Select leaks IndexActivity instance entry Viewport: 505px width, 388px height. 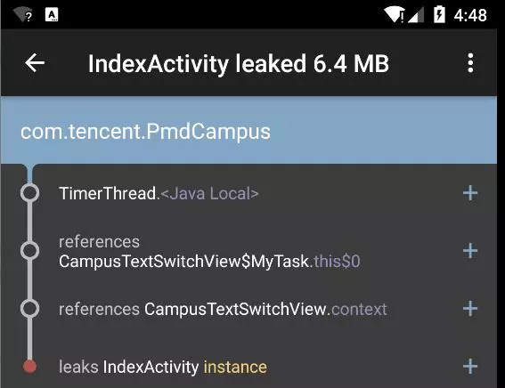[x=163, y=368]
